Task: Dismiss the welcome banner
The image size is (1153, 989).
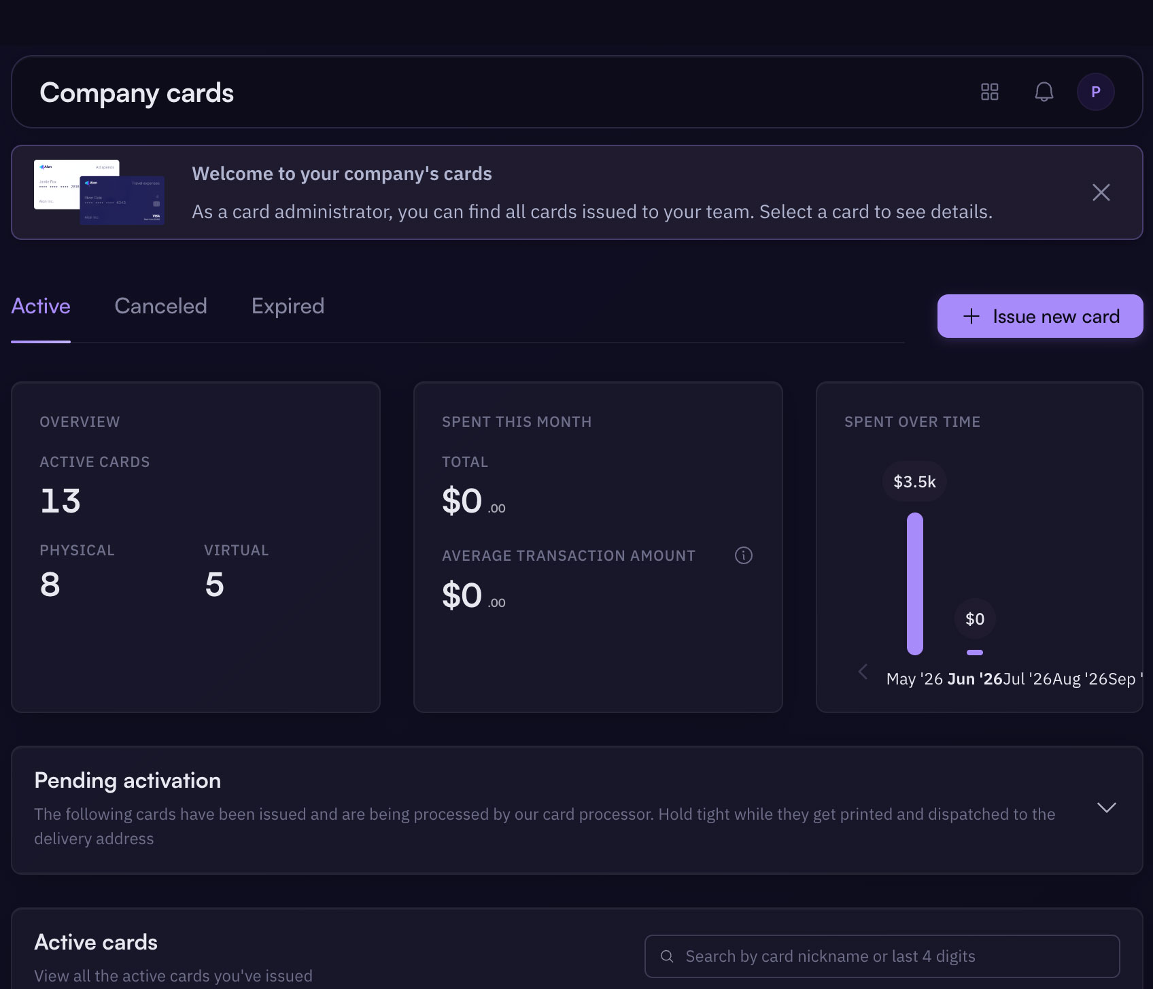Action: tap(1101, 192)
